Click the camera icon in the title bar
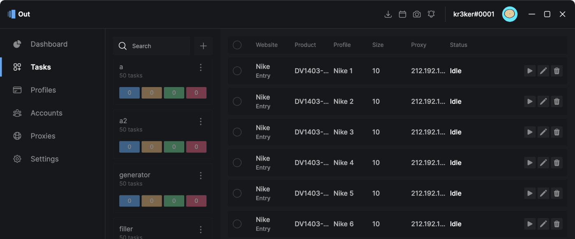575x239 pixels. (x=417, y=14)
